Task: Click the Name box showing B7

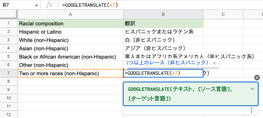Action: [15, 5]
